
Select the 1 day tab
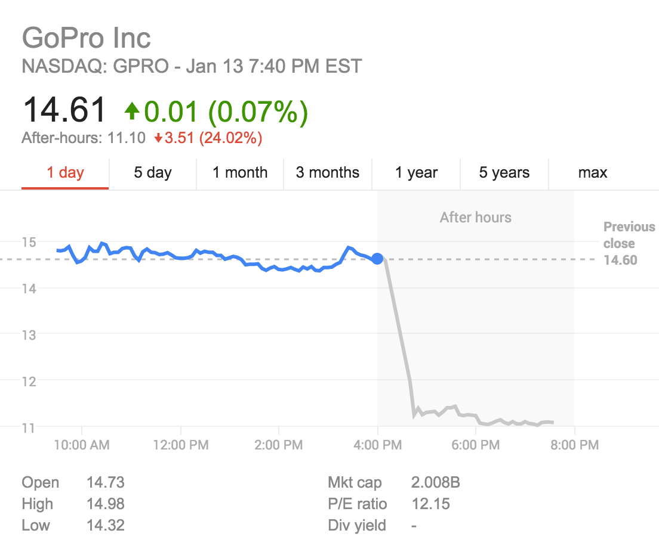[x=65, y=173]
